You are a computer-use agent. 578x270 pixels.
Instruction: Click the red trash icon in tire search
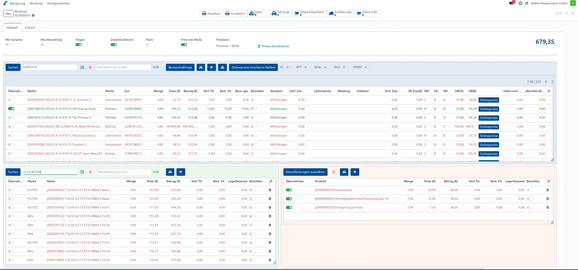coord(90,67)
